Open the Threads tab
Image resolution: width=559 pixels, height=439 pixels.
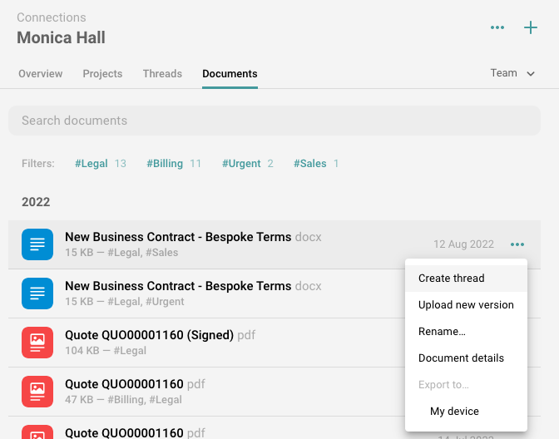[162, 74]
